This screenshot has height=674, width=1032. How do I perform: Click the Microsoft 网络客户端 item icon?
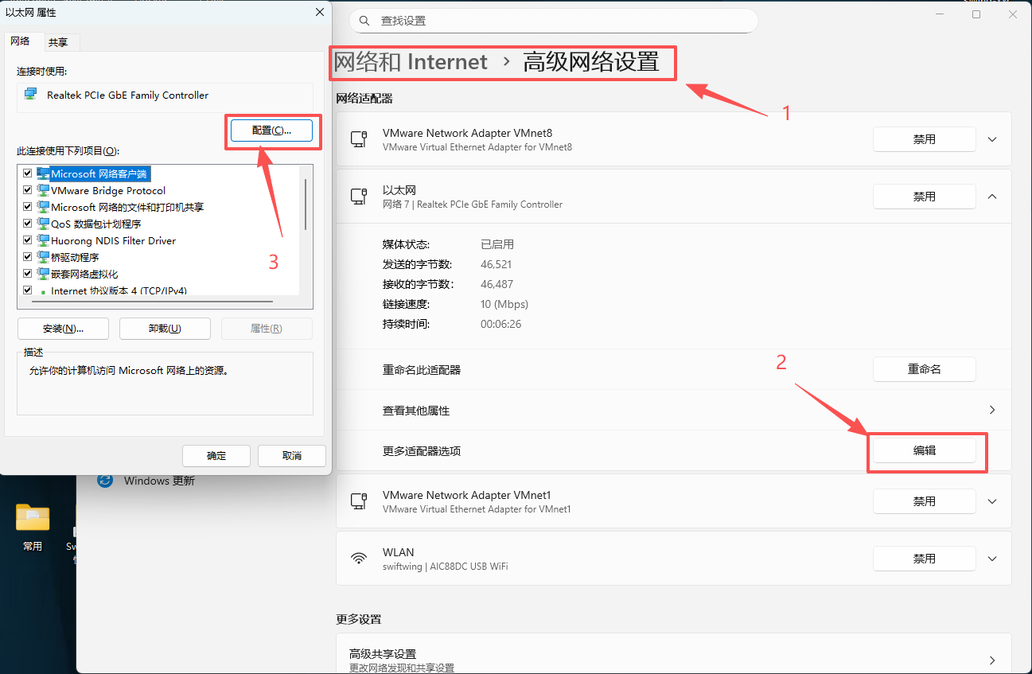[43, 173]
